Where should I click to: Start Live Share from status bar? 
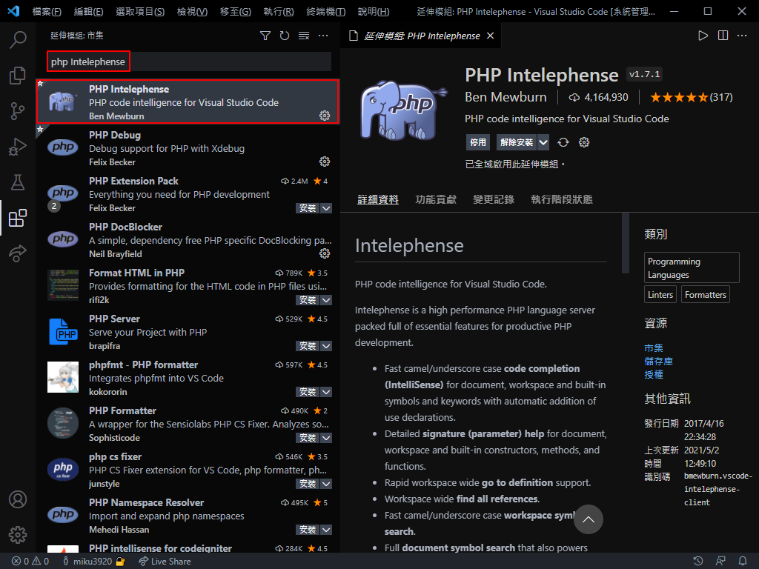[165, 562]
